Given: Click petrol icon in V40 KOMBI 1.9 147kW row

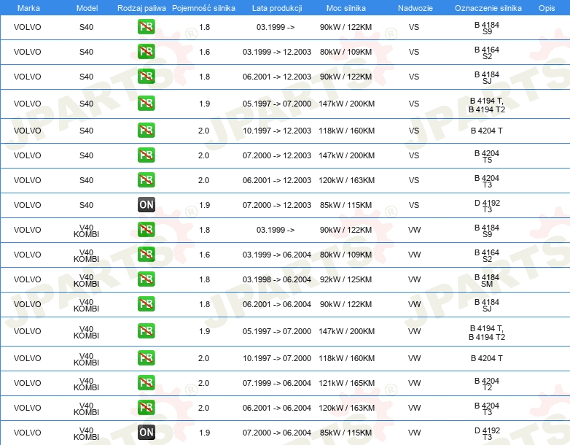Looking at the screenshot, I should (146, 330).
